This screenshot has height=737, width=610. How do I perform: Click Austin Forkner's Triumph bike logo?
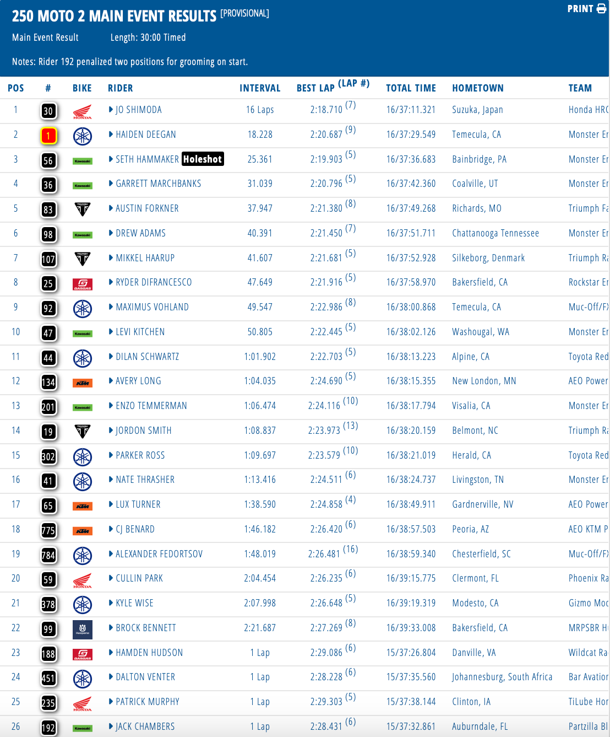coord(83,209)
